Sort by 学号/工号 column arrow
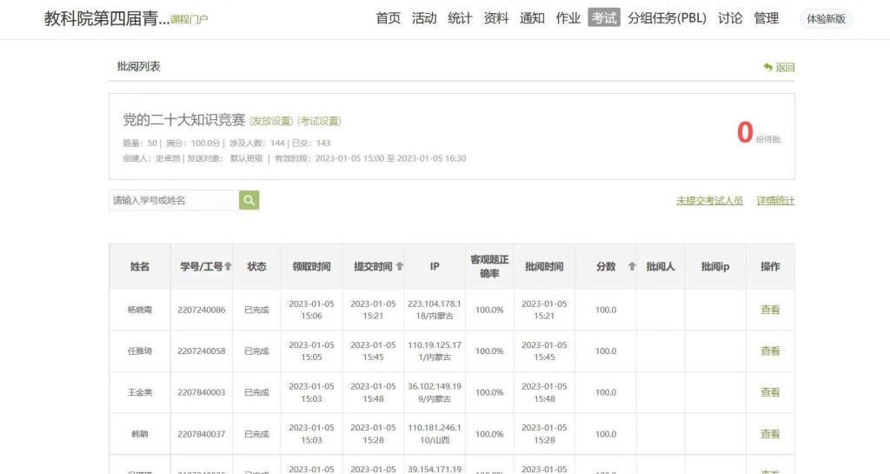Image resolution: width=890 pixels, height=474 pixels. 228,267
